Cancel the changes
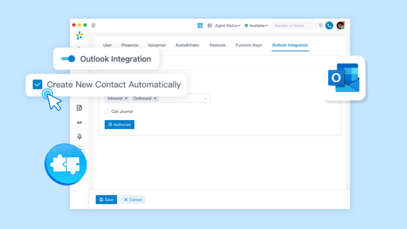Viewport: 407px width, 229px height. 133,199
